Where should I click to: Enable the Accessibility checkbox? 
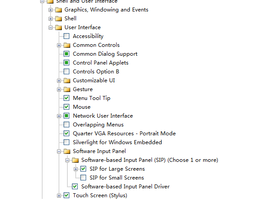pyautogui.click(x=67, y=36)
